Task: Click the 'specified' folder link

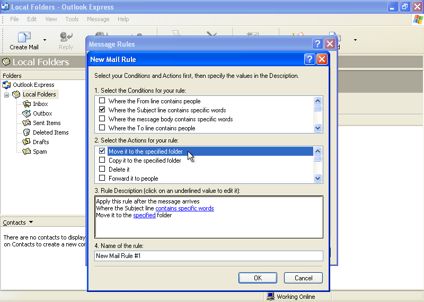Action: [144, 215]
